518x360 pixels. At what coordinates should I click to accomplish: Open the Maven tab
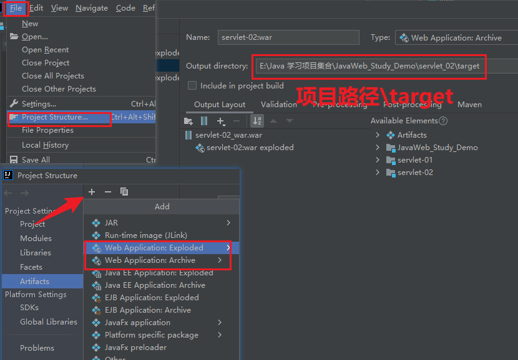(469, 105)
